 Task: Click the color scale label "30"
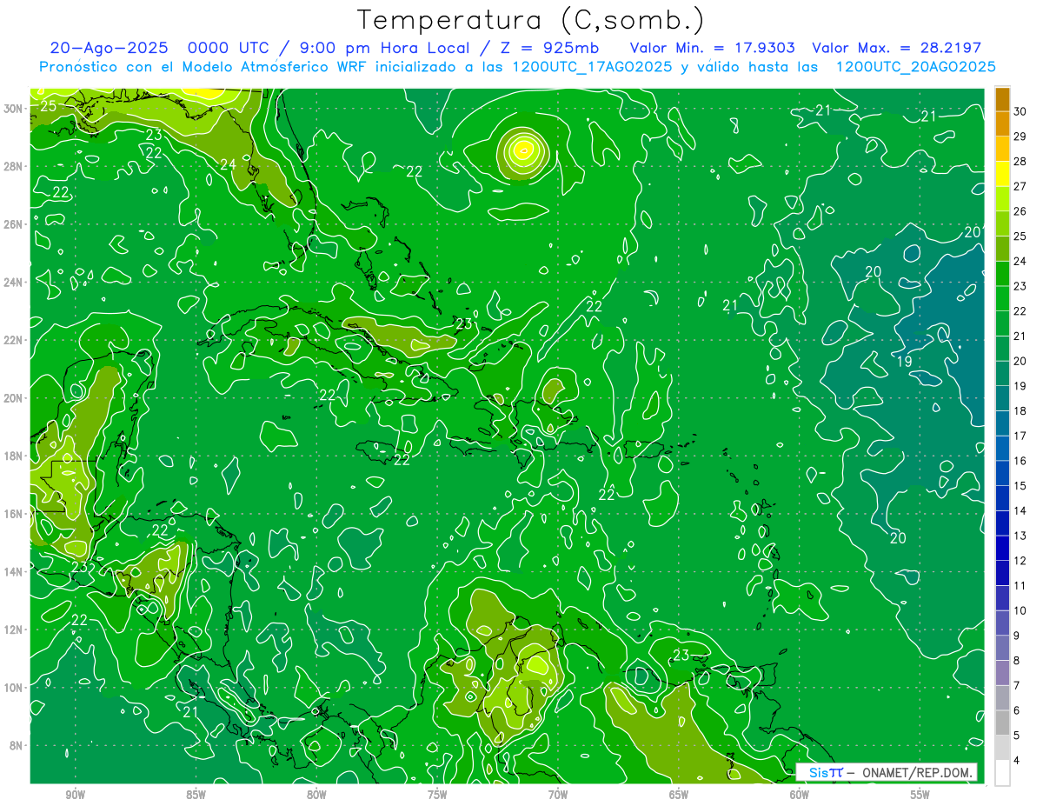point(1020,111)
